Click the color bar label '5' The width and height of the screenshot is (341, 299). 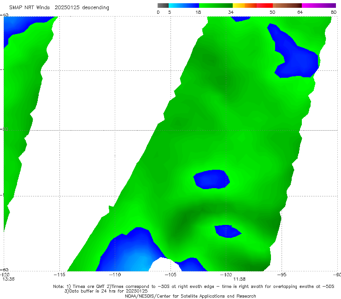pyautogui.click(x=170, y=12)
